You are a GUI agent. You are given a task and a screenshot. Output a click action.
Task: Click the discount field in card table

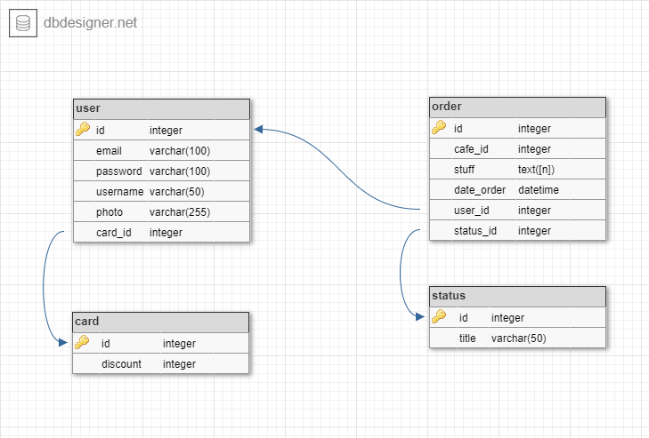pyautogui.click(x=160, y=363)
